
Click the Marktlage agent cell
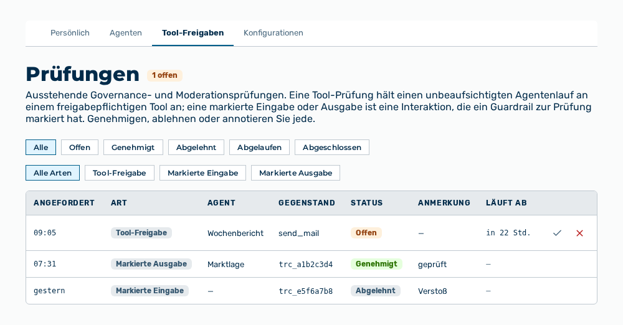226,264
